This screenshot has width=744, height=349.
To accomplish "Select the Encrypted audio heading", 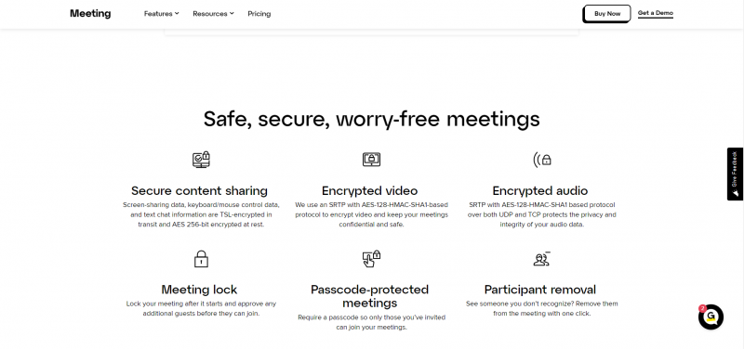I will (540, 191).
